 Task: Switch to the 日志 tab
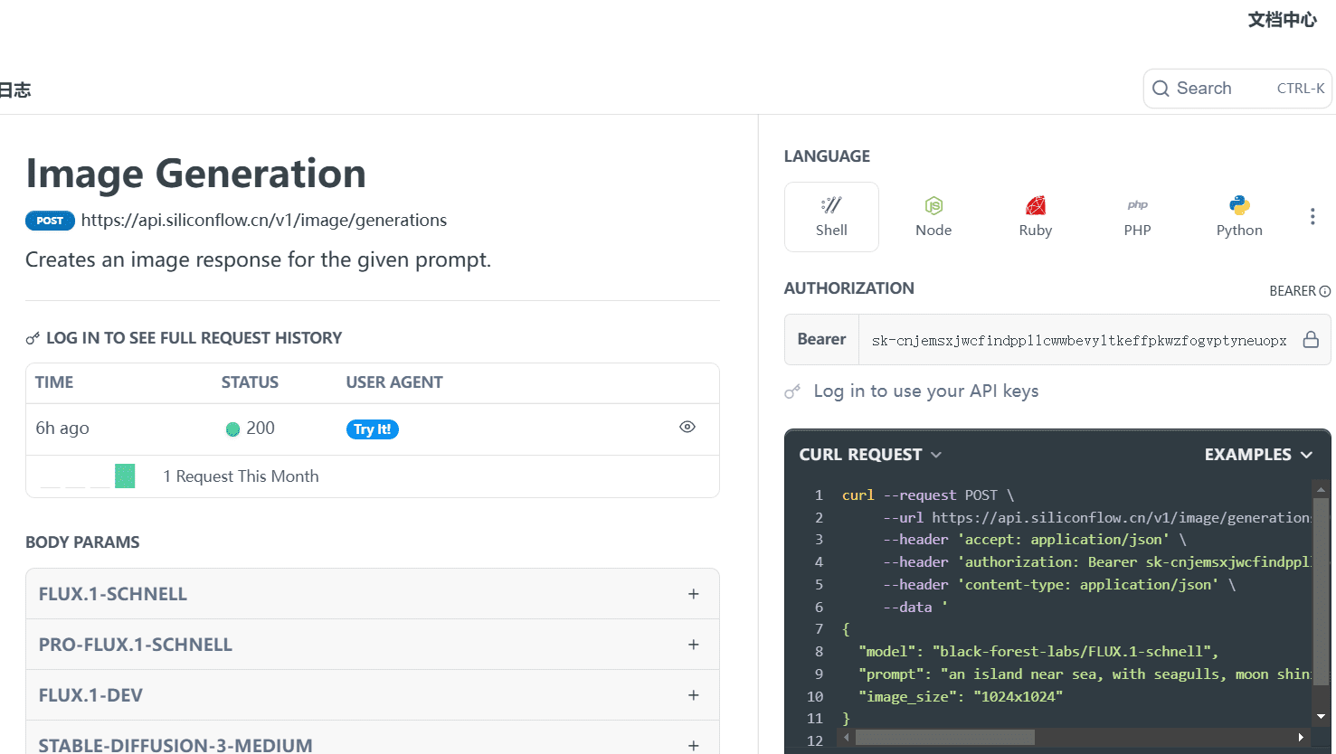pos(14,90)
